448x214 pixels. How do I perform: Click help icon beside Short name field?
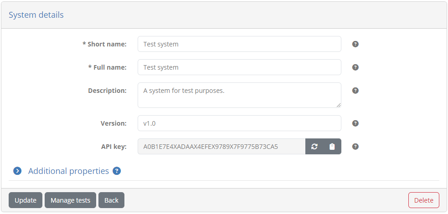click(355, 44)
